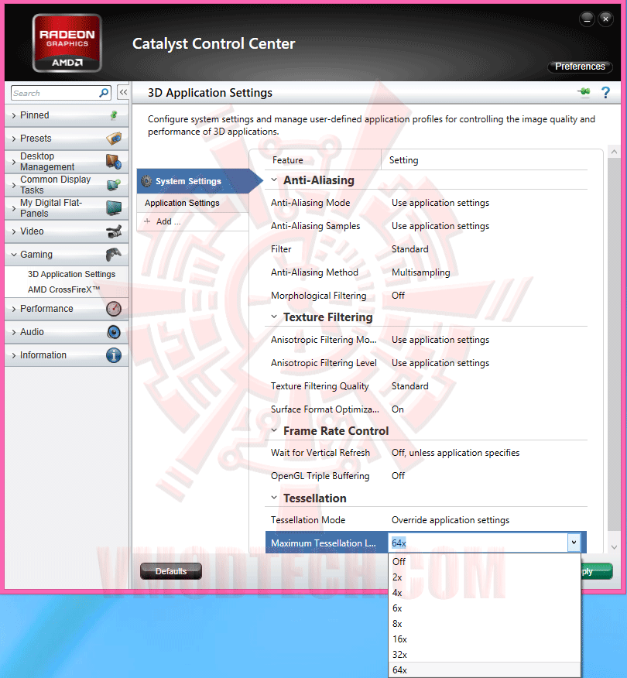Click the Anisotropic Filtering Mode setting value
Screen dimensions: 627x678
coord(440,340)
